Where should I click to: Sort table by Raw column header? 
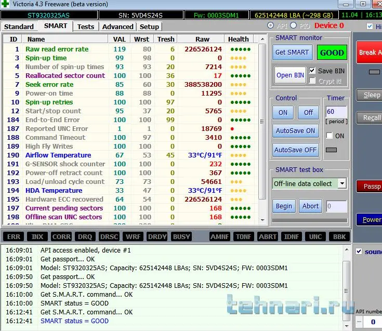click(x=202, y=39)
